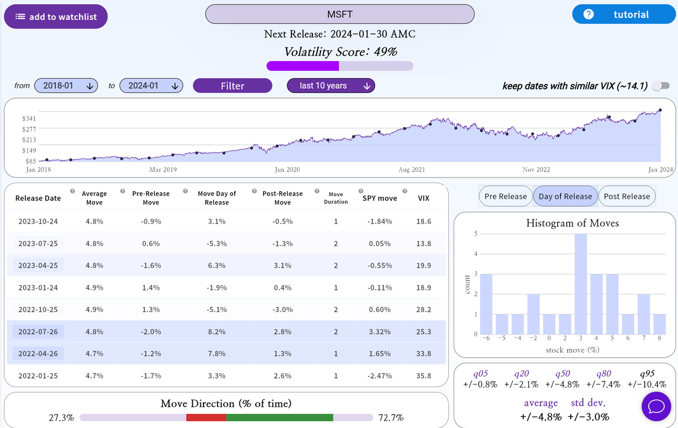Click the MSFT ticker search field
The image size is (678, 428).
click(340, 14)
